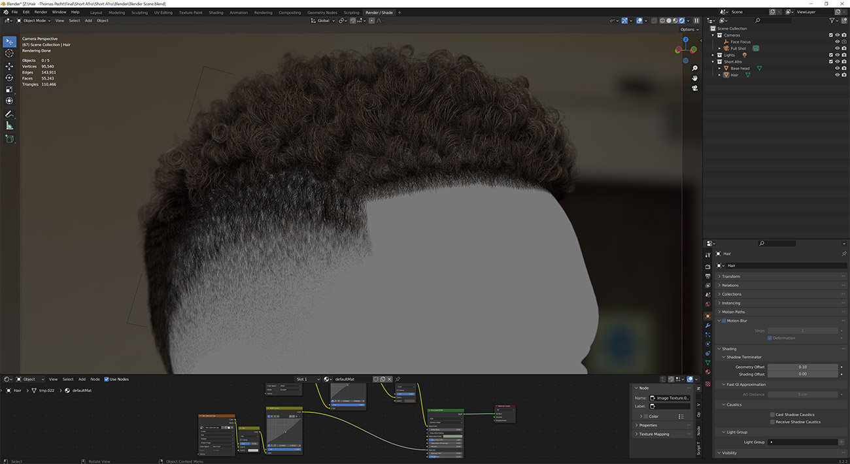Select the Full Shot camera in the outliner
Viewport: 850px width, 464px height.
pos(738,48)
